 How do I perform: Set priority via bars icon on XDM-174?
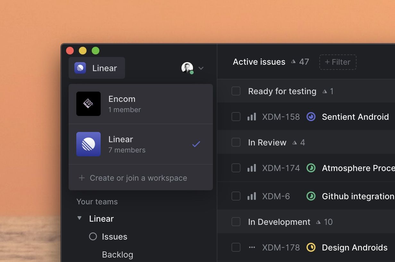(x=252, y=168)
